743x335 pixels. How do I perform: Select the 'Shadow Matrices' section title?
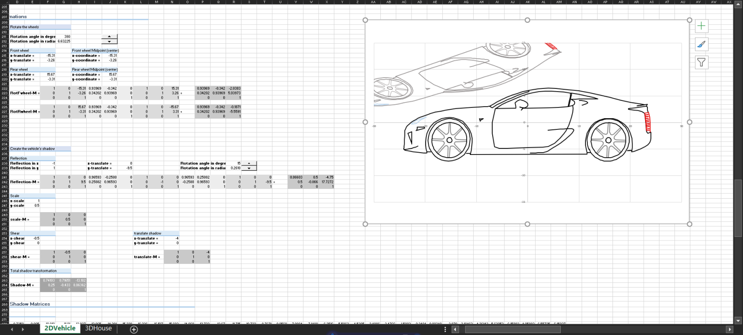point(30,304)
